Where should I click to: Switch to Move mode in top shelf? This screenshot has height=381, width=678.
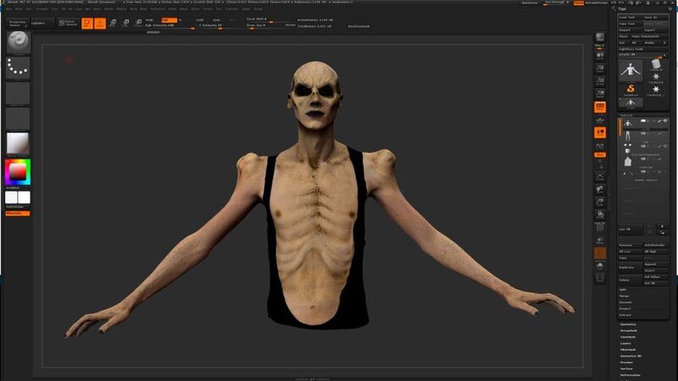tap(113, 24)
